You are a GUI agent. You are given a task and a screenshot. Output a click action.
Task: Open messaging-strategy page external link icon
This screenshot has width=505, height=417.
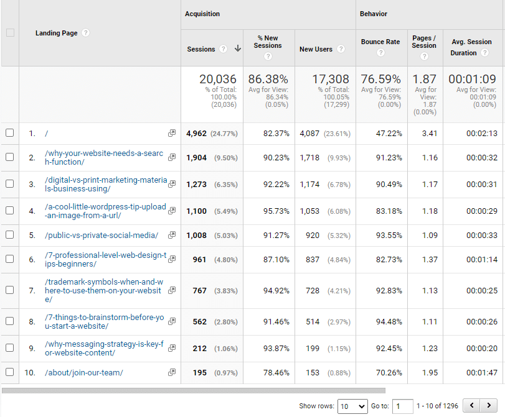[172, 348]
